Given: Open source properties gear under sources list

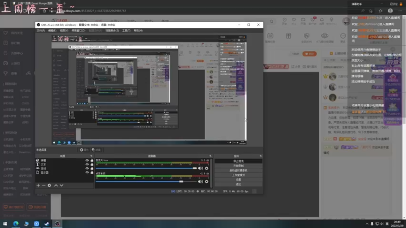Looking at the screenshot, I should coord(49,185).
